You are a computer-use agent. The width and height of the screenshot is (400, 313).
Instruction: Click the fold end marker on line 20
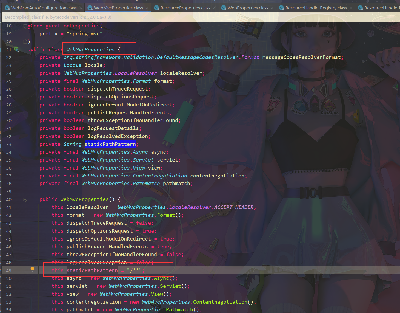tap(25, 42)
